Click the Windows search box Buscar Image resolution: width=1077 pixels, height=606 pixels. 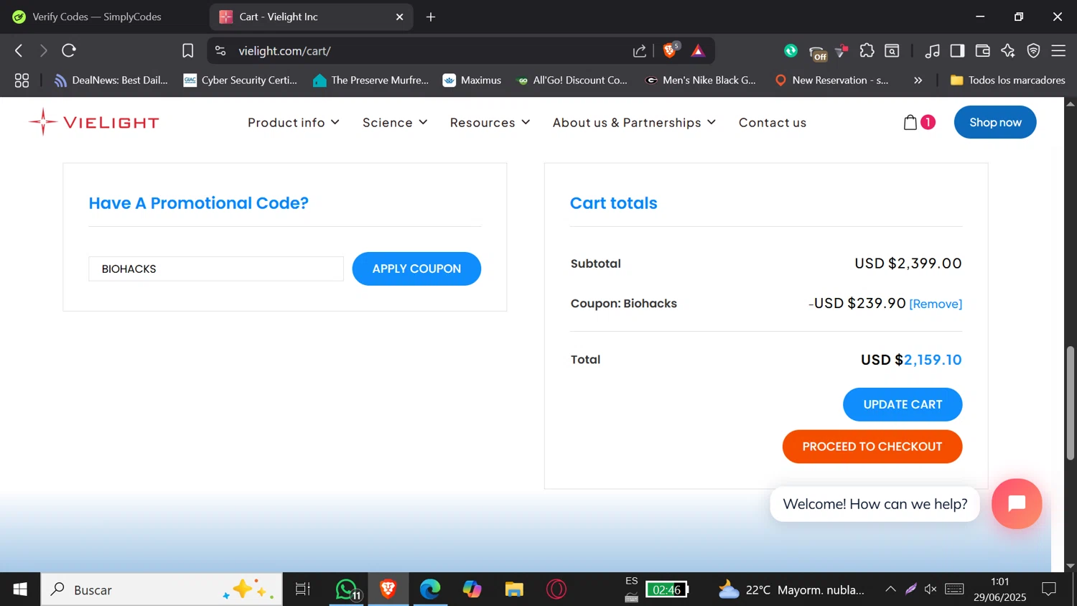pyautogui.click(x=162, y=589)
